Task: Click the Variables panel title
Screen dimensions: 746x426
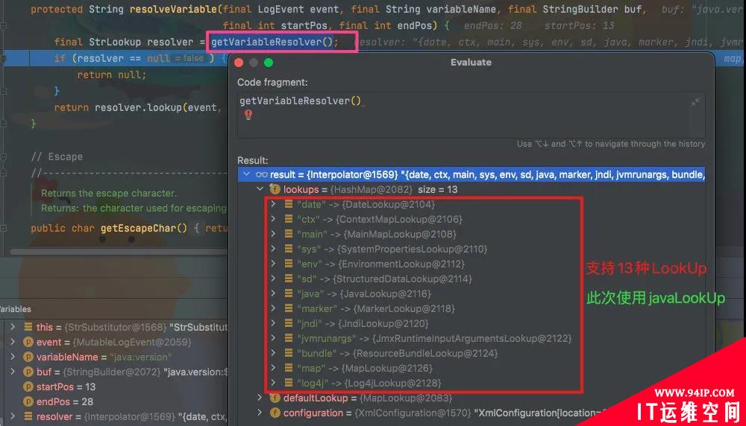Action: (15, 309)
